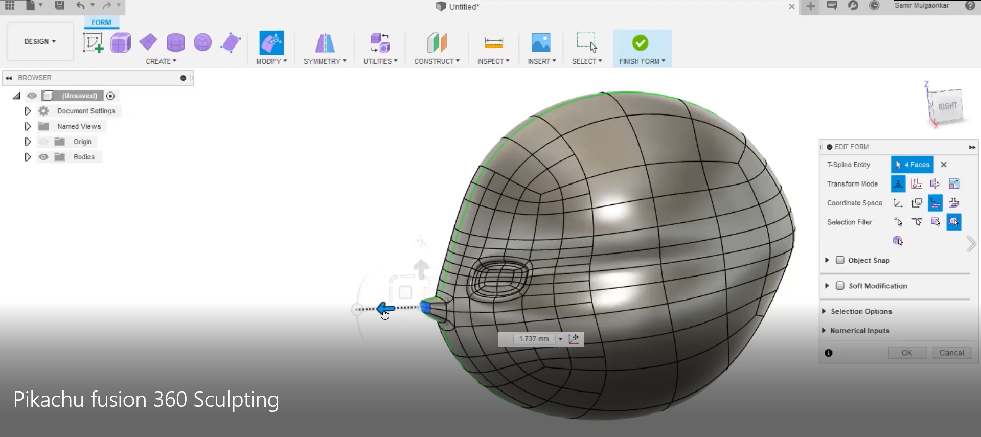Image resolution: width=981 pixels, height=437 pixels.
Task: Expand the Numerical Inputs section
Action: 824,331
